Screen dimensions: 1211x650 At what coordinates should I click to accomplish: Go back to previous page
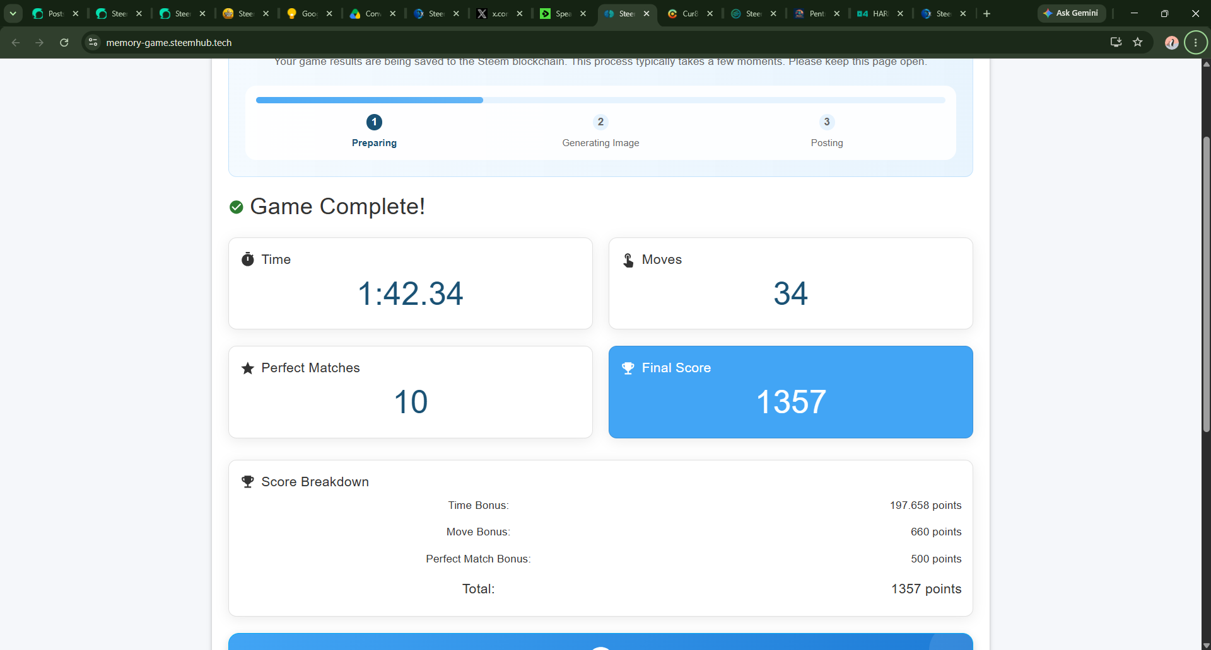pyautogui.click(x=16, y=42)
